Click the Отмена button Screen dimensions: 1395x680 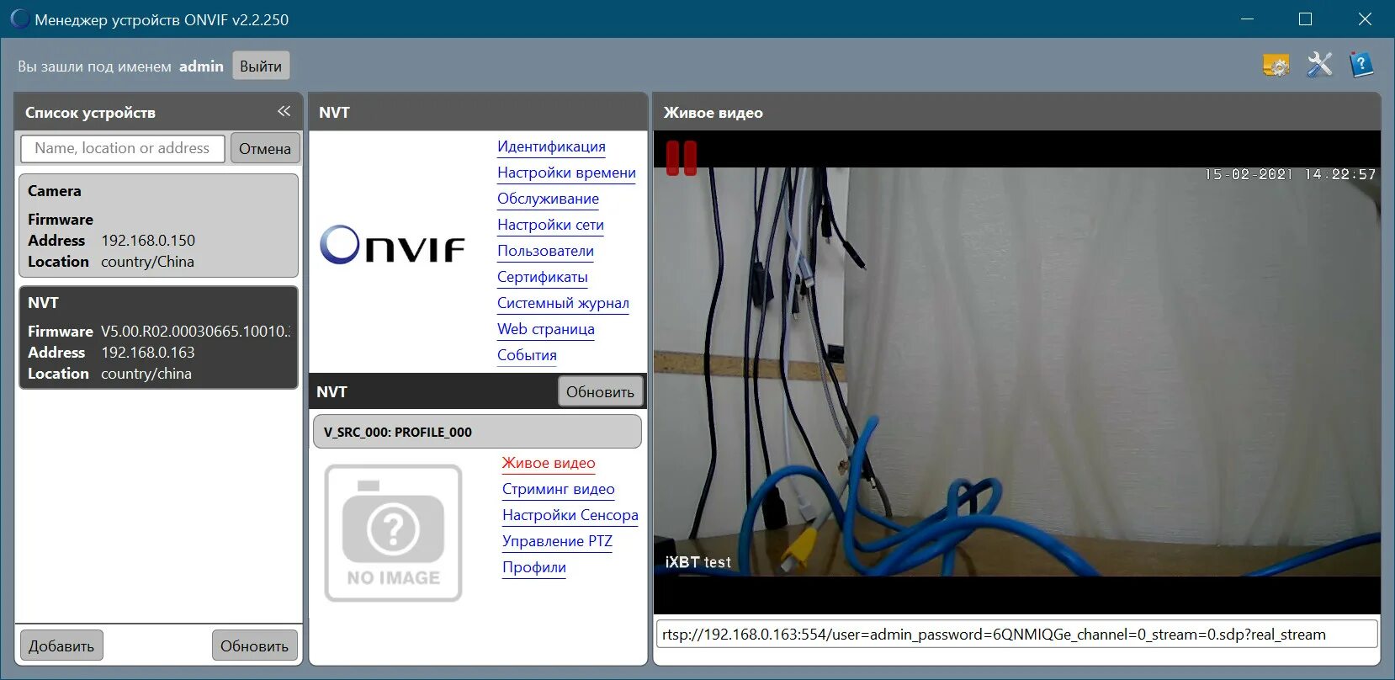pos(265,148)
